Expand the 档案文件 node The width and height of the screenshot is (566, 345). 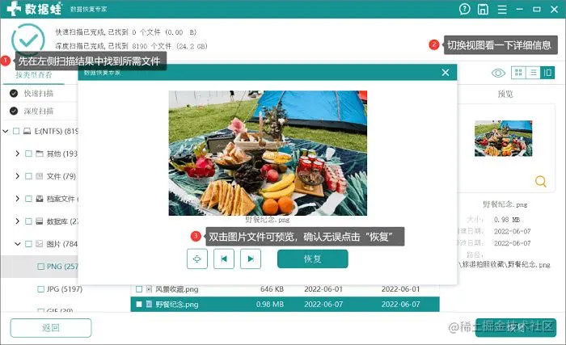(x=17, y=199)
